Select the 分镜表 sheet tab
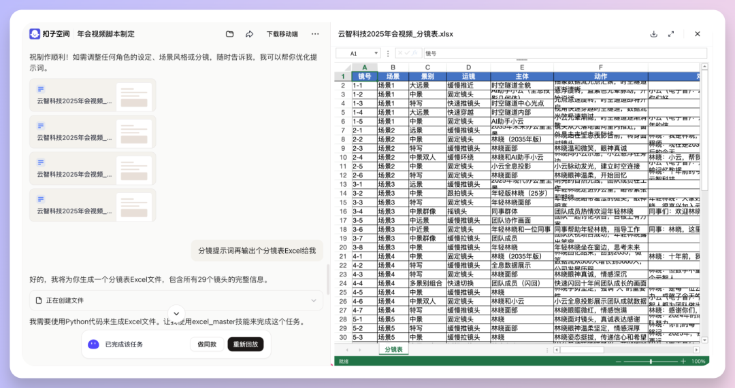This screenshot has width=735, height=388. tap(394, 349)
